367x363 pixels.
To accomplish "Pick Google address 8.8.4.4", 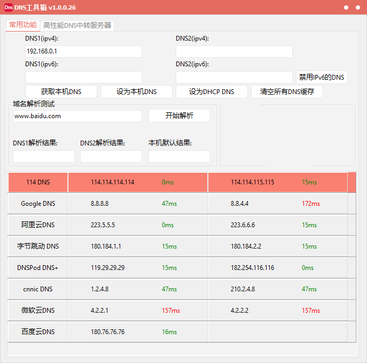I will [239, 204].
